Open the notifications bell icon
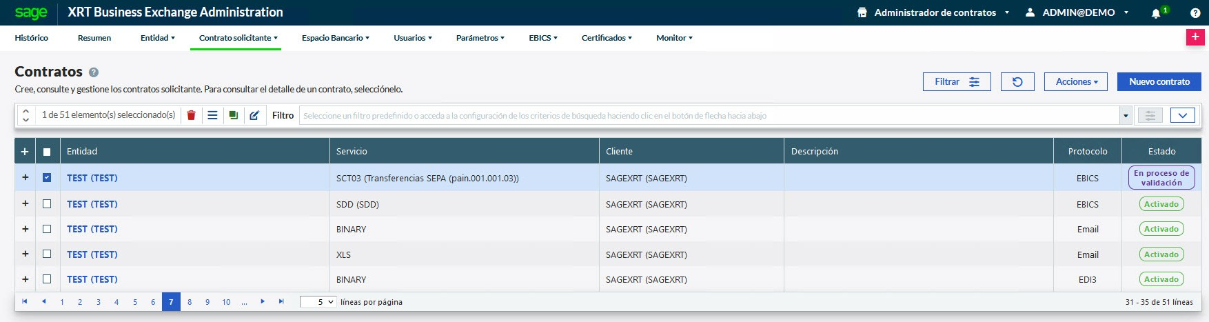The width and height of the screenshot is (1209, 322). click(x=1156, y=13)
